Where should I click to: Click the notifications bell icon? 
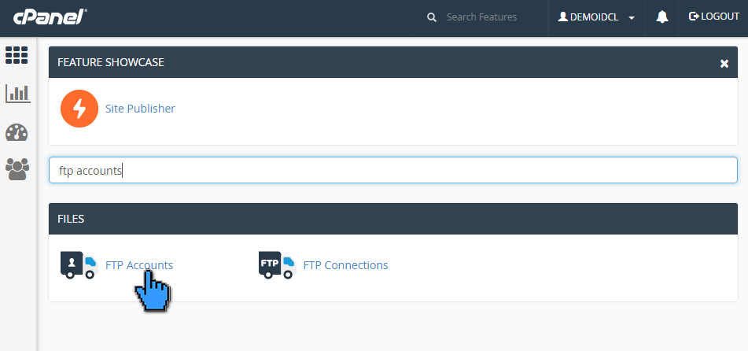tap(662, 17)
